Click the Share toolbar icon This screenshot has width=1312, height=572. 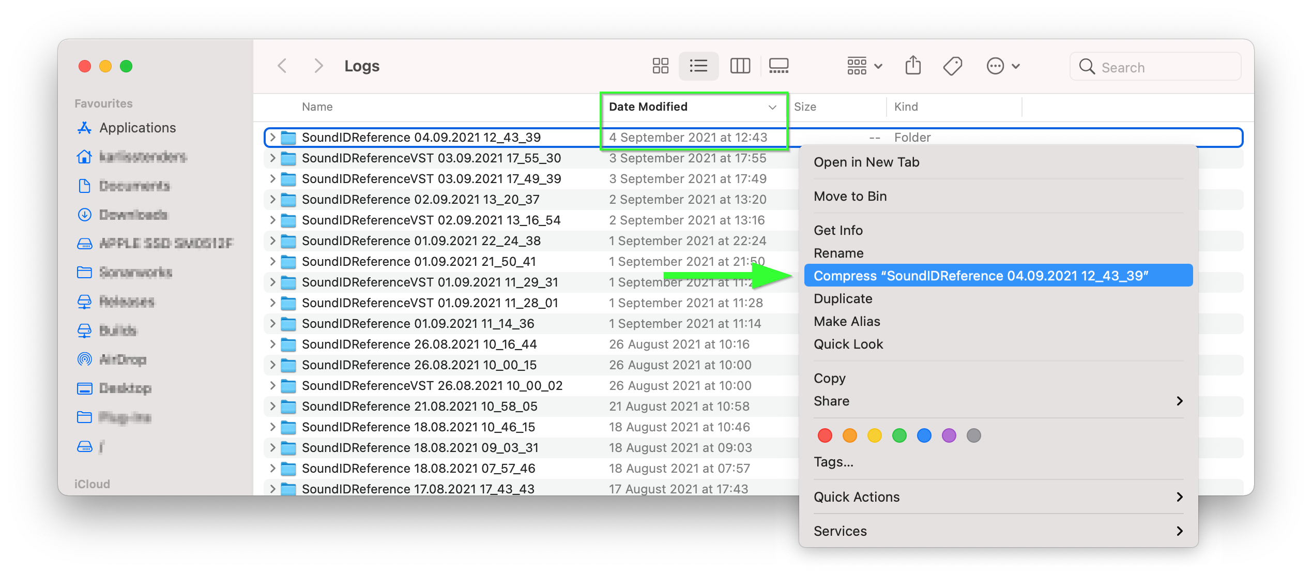(913, 66)
